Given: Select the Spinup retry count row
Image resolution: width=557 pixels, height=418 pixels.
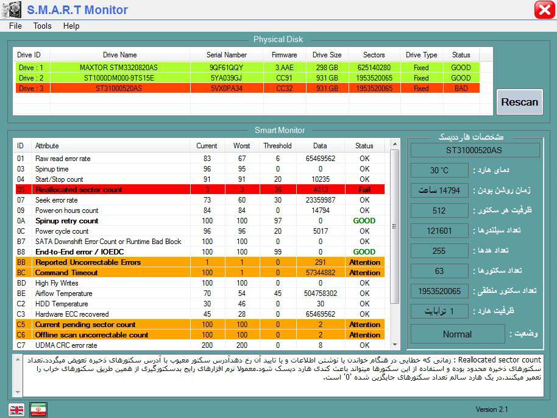Looking at the screenshot, I should pos(200,221).
